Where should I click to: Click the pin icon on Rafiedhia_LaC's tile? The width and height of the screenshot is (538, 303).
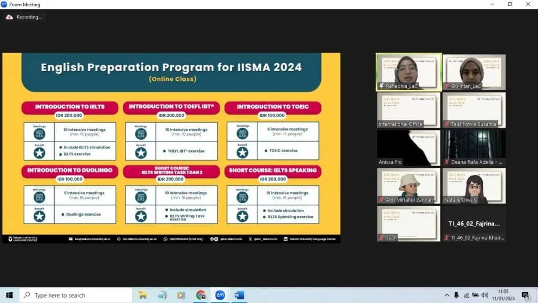click(x=380, y=86)
